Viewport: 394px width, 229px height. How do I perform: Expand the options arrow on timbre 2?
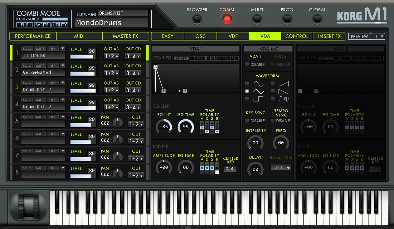tap(63, 66)
